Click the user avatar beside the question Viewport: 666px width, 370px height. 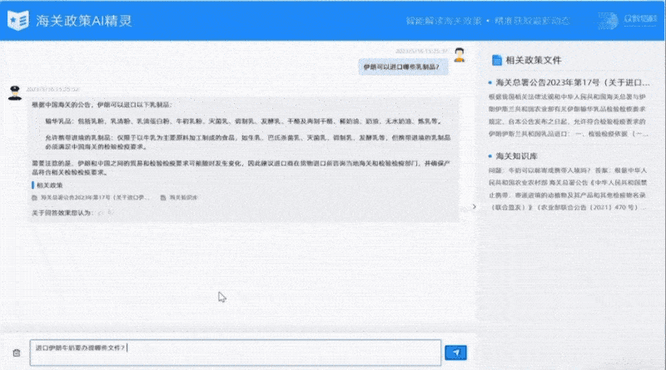tap(460, 55)
